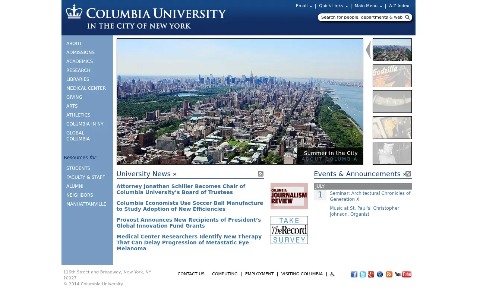The height and width of the screenshot is (298, 477).
Task: Expand the Quick Links dropdown
Action: point(334,6)
